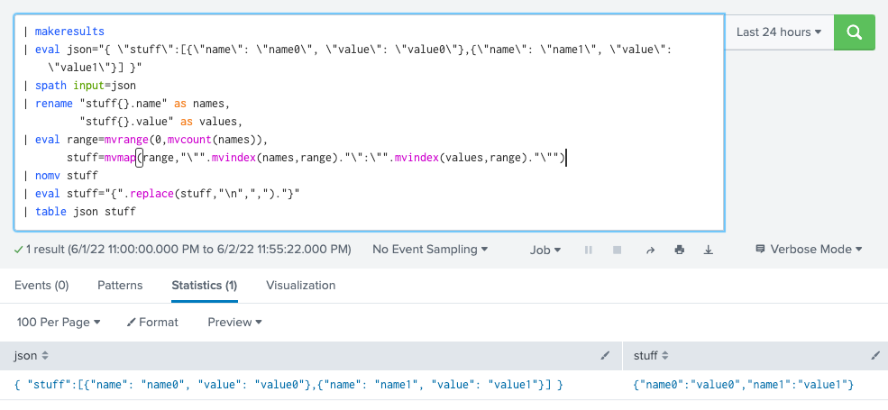This screenshot has width=888, height=410.
Task: Click the Format button
Action: pos(152,322)
